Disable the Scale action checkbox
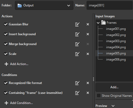Viewport: 133px width, 108px height. [6, 54]
